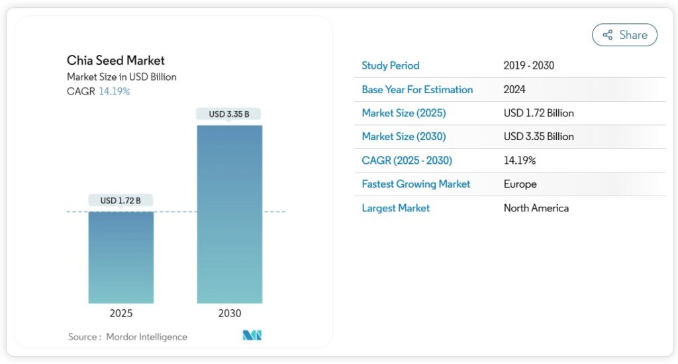Click the Source: Mordor Intelligence text
The image size is (678, 364).
click(128, 337)
